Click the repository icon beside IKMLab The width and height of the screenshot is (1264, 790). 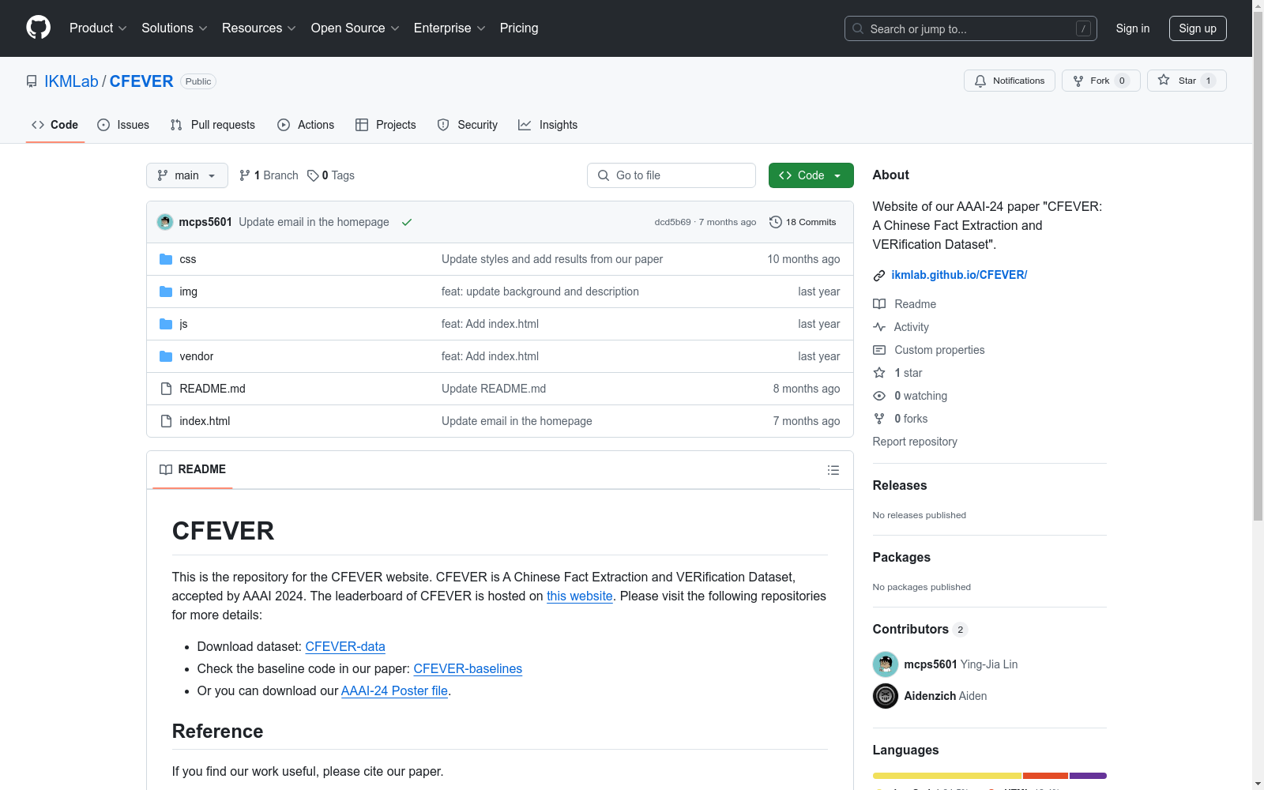[x=32, y=81]
